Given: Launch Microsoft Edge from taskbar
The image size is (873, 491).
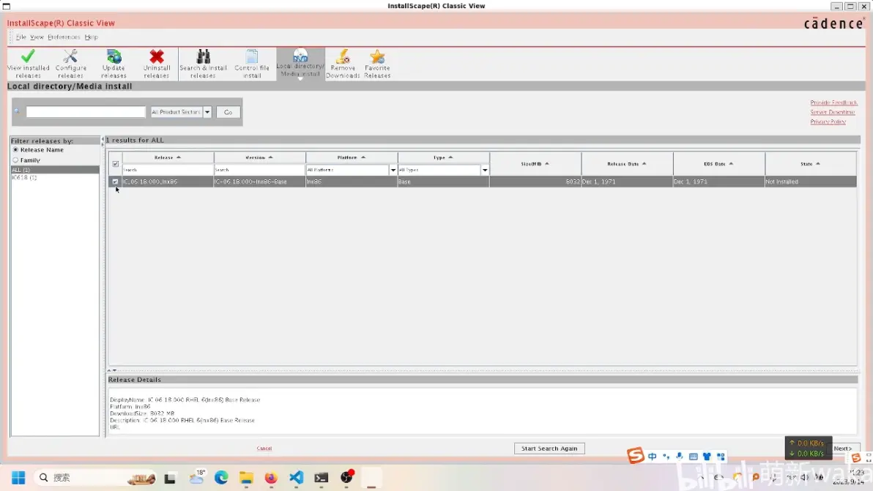Looking at the screenshot, I should tap(221, 478).
